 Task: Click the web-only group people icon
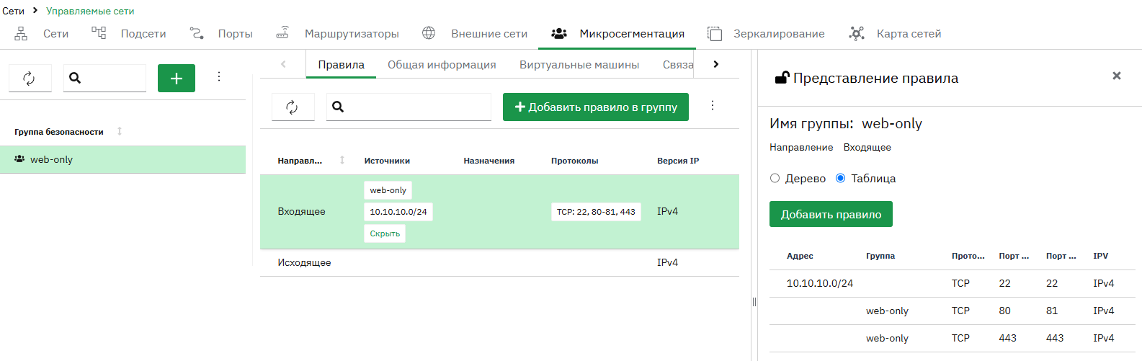point(19,159)
